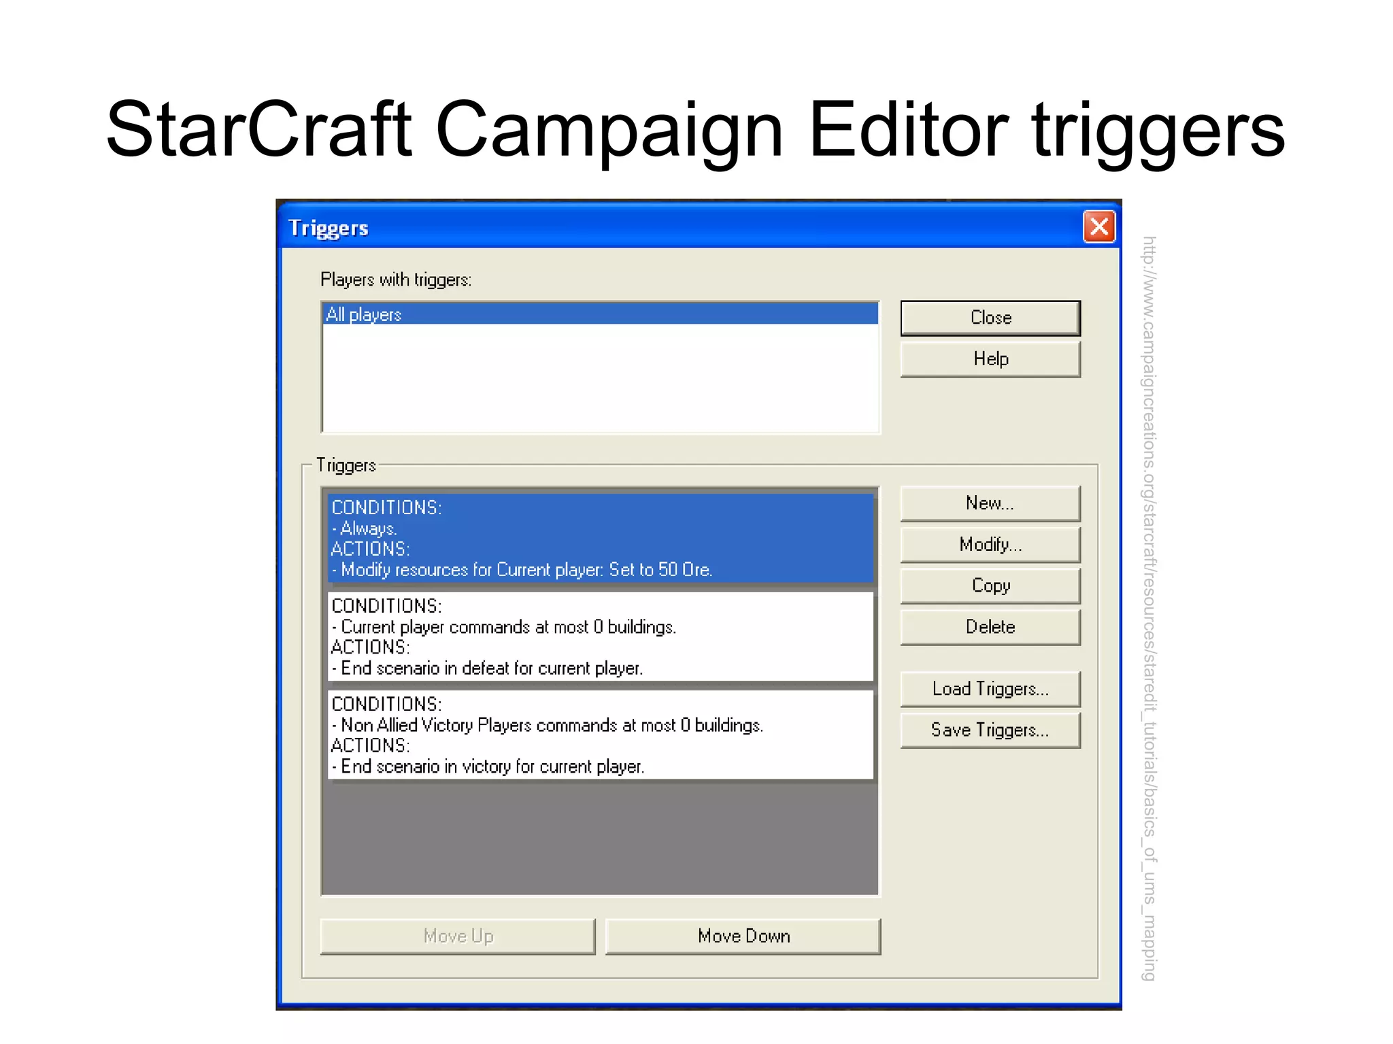This screenshot has height=1044, width=1393.
Task: Delete the selected trigger
Action: coord(990,627)
